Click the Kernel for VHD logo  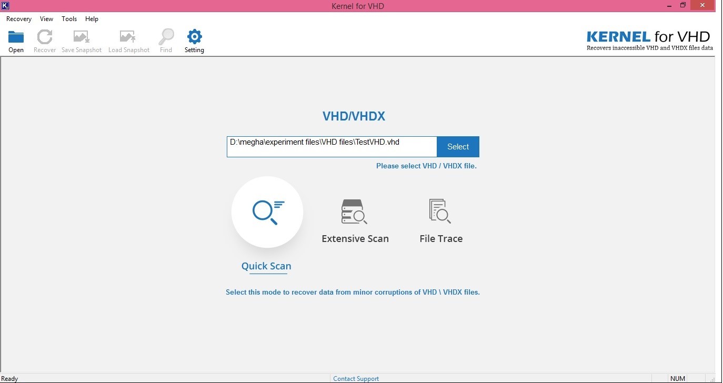point(648,37)
